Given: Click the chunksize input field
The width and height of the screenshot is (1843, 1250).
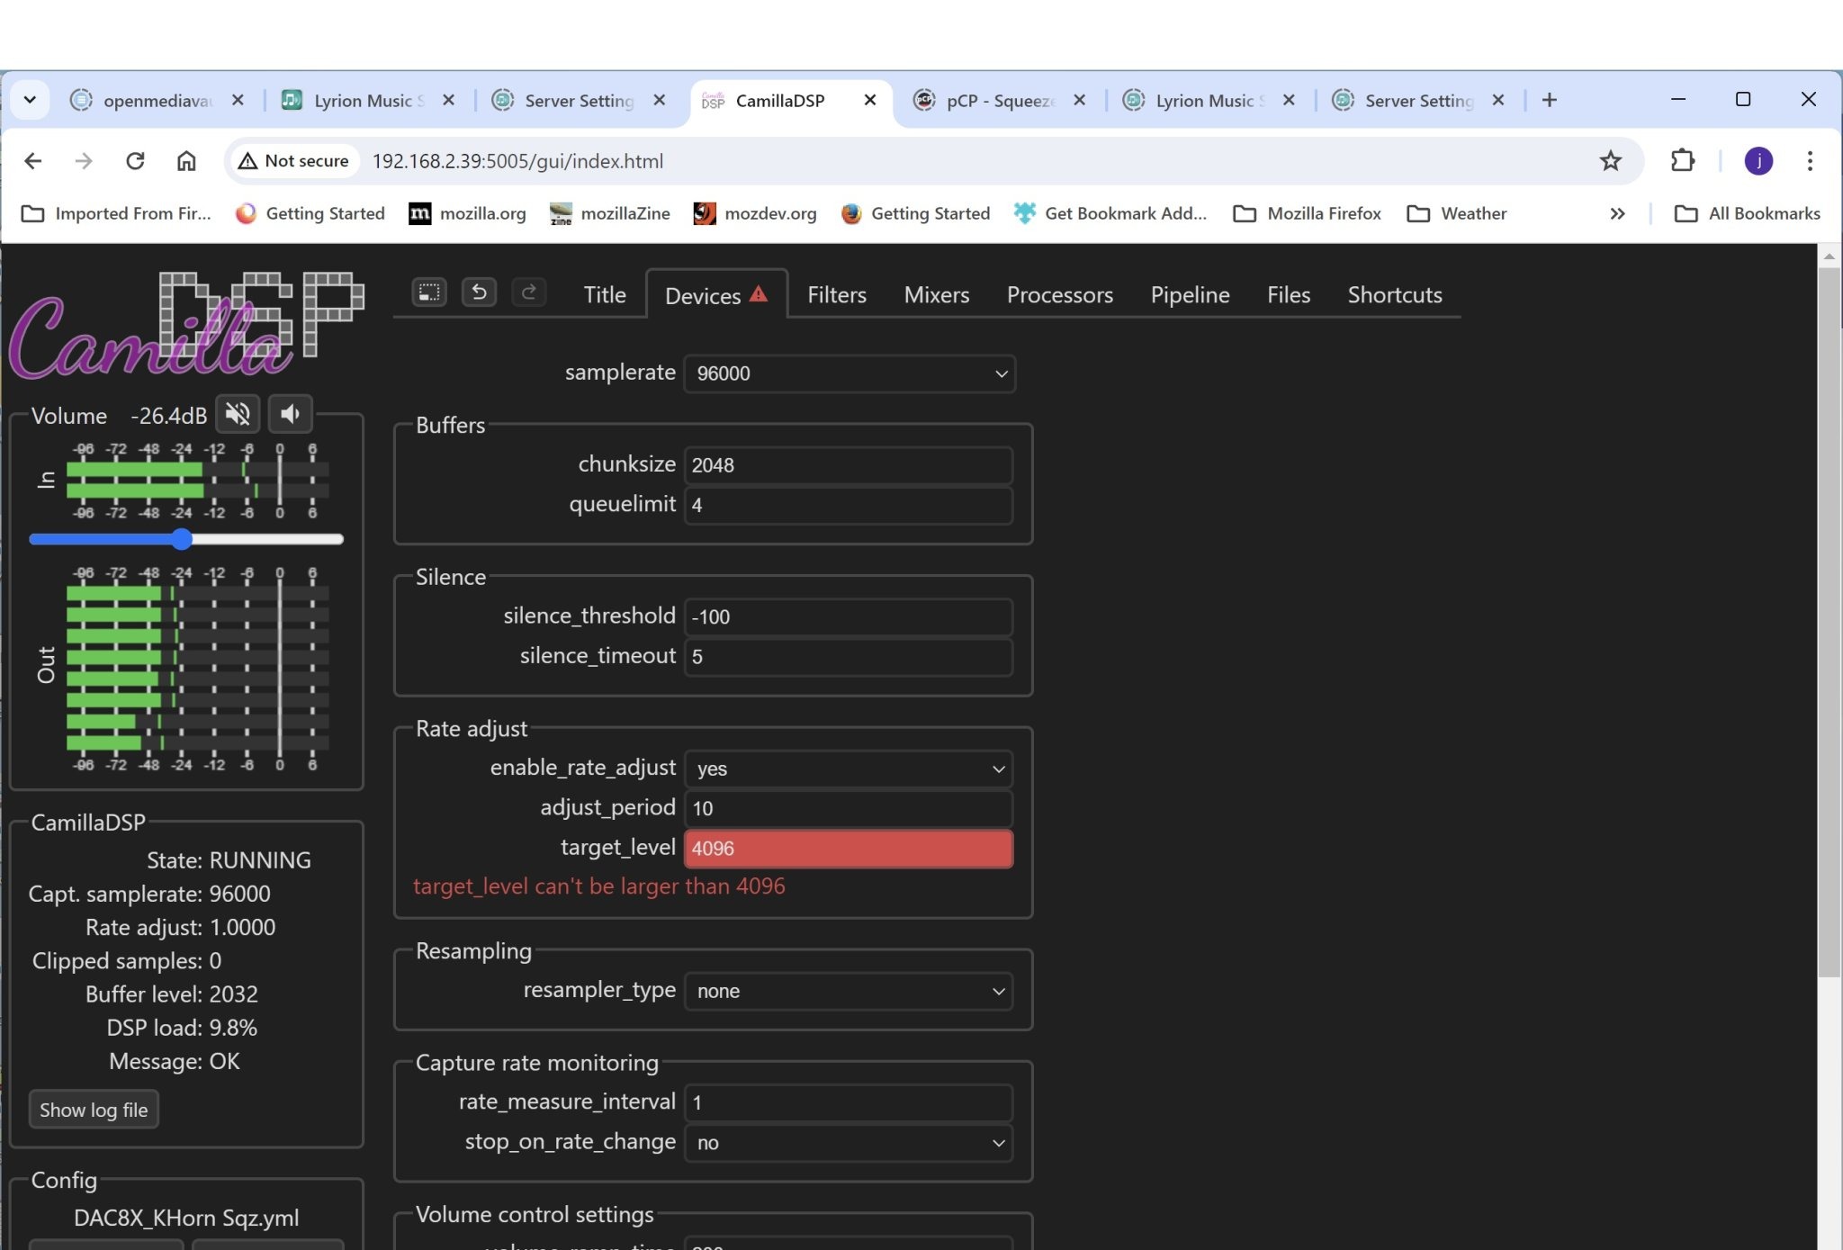Looking at the screenshot, I should 849,465.
